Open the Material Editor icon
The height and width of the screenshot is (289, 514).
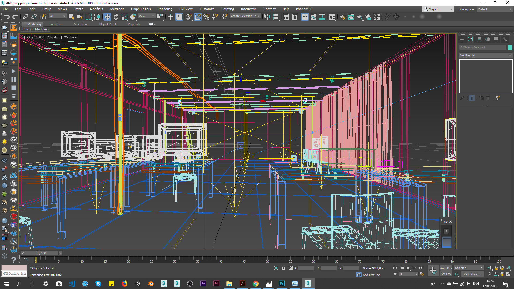[x=332, y=17]
